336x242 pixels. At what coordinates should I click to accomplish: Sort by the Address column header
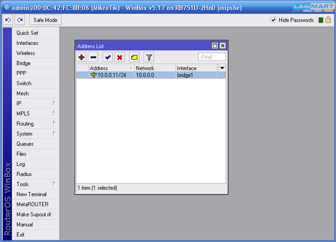(x=112, y=68)
